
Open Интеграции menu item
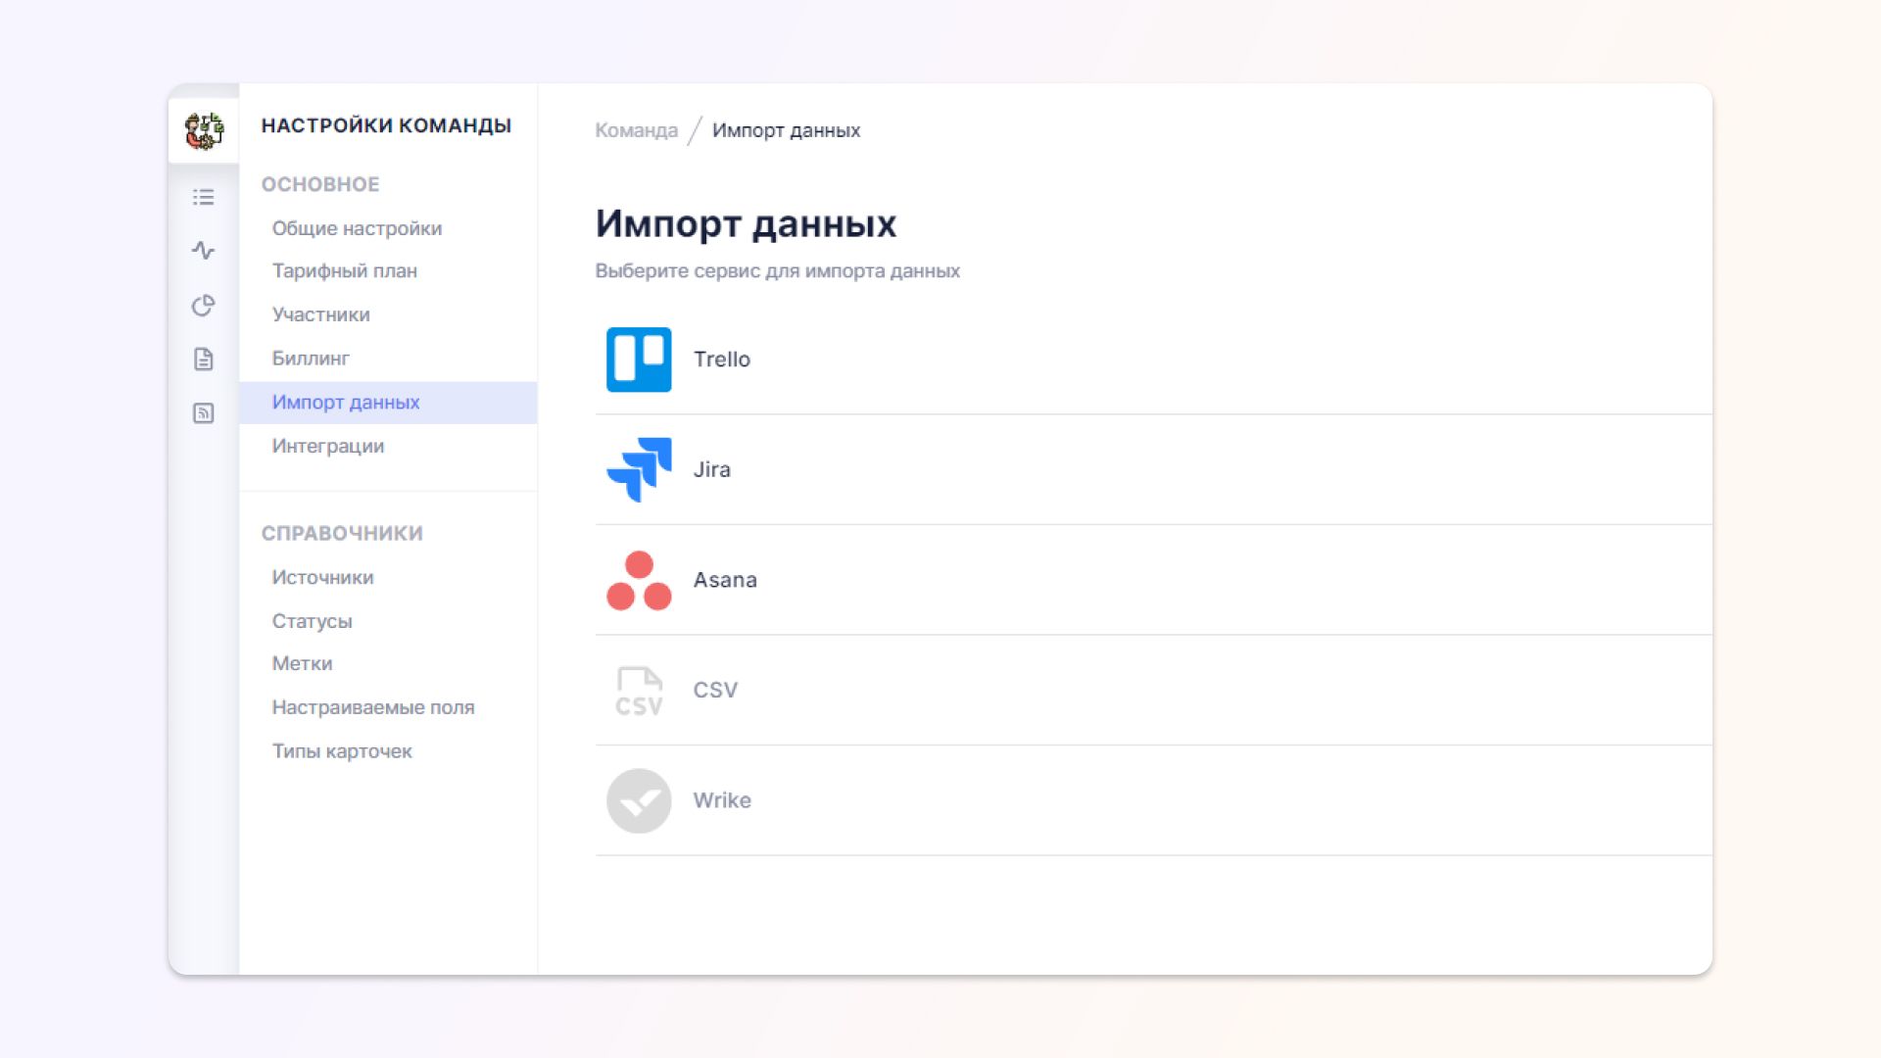327,446
